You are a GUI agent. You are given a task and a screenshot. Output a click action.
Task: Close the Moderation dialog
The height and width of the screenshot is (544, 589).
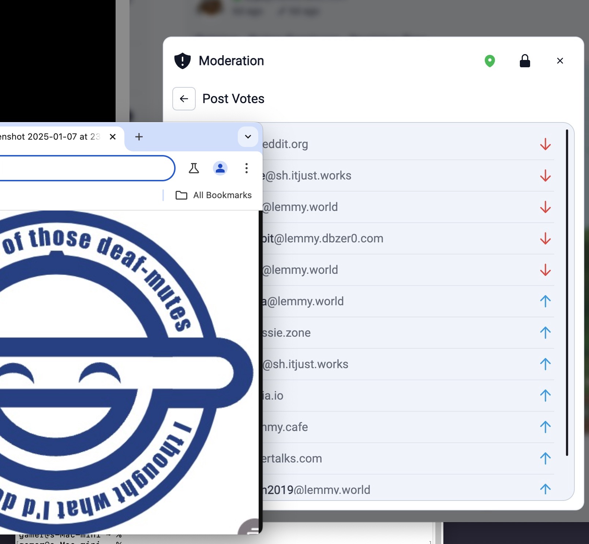point(560,61)
